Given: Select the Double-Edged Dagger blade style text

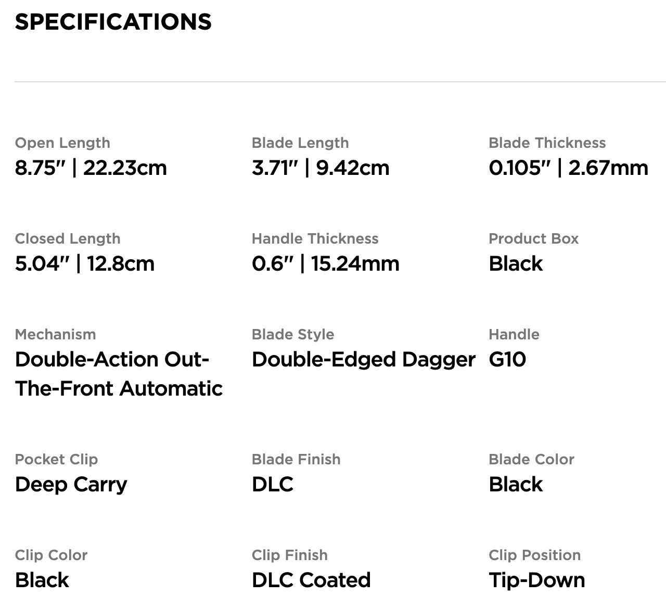Looking at the screenshot, I should point(363,360).
